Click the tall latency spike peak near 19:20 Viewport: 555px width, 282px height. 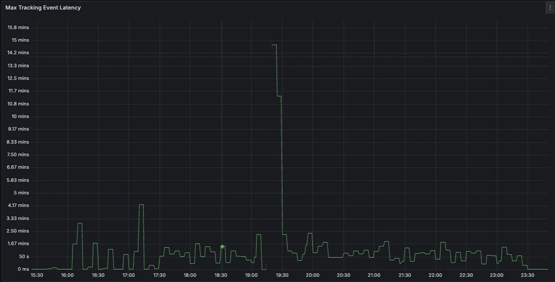click(x=274, y=45)
